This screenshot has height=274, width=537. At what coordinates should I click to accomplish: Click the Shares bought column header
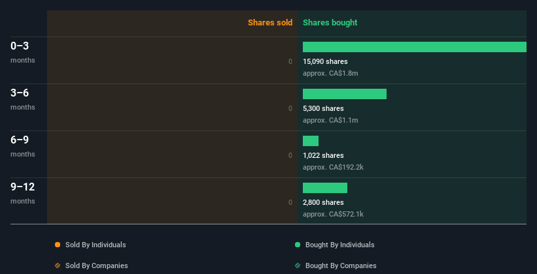coord(330,23)
